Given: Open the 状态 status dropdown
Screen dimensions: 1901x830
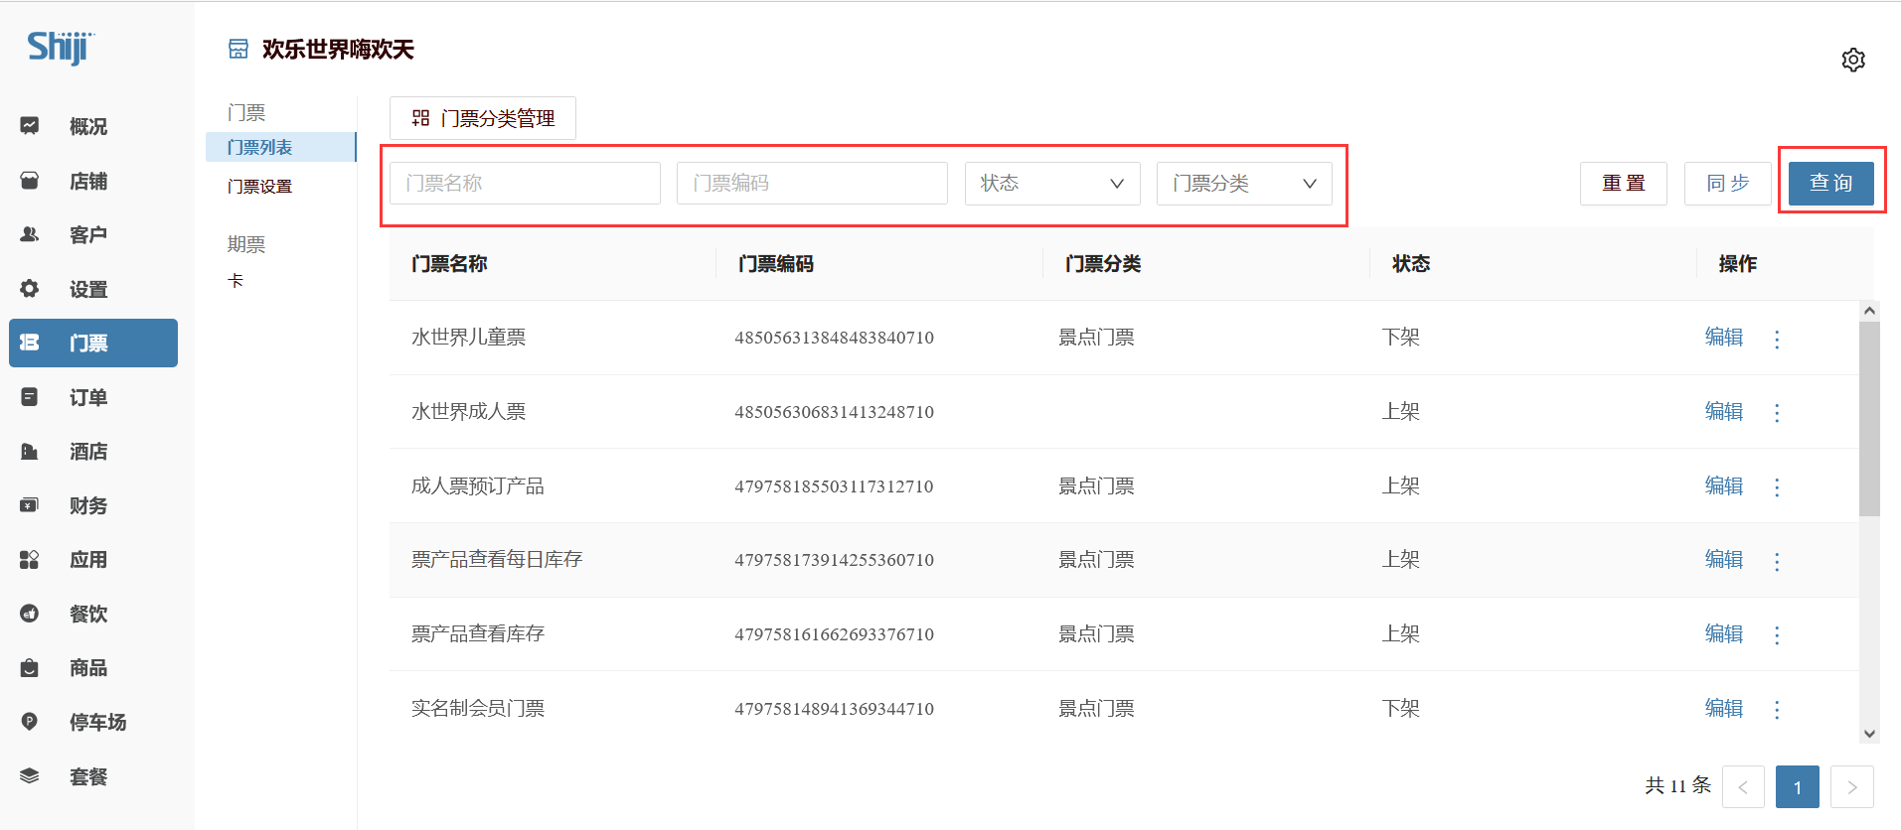Looking at the screenshot, I should coord(1052,183).
